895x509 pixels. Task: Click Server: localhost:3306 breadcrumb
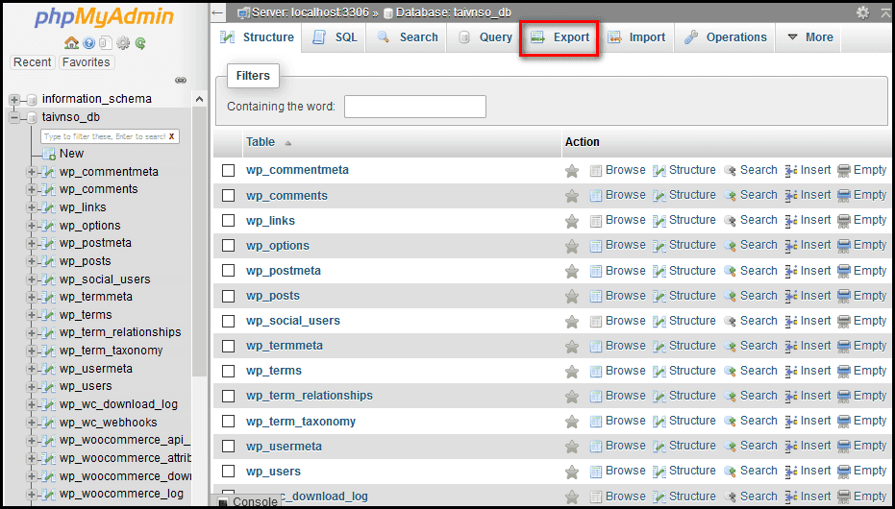pyautogui.click(x=309, y=12)
